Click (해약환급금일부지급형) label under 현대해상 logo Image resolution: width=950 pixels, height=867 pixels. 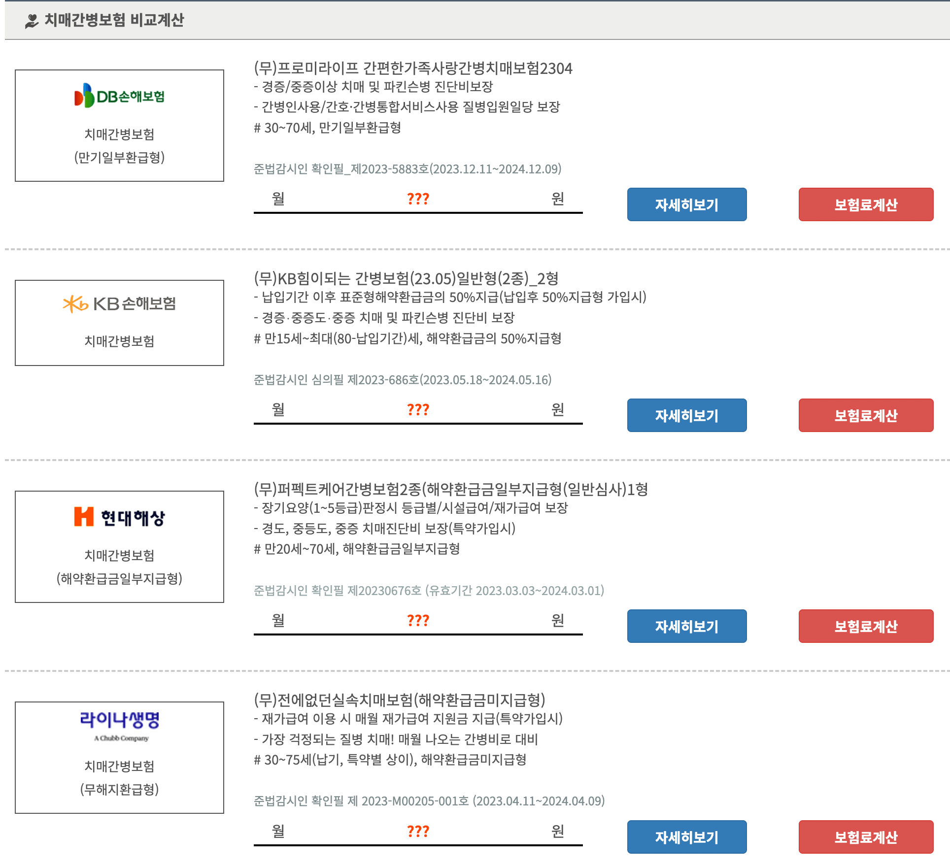point(119,578)
